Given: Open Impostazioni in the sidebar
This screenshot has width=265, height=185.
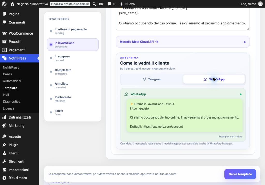Looking at the screenshot, I should [19, 170].
